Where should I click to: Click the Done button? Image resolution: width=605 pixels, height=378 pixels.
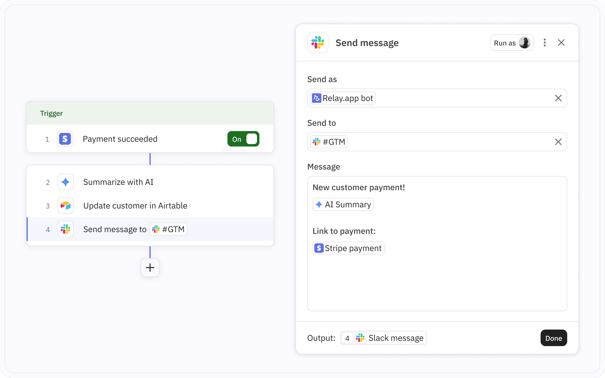coord(553,338)
